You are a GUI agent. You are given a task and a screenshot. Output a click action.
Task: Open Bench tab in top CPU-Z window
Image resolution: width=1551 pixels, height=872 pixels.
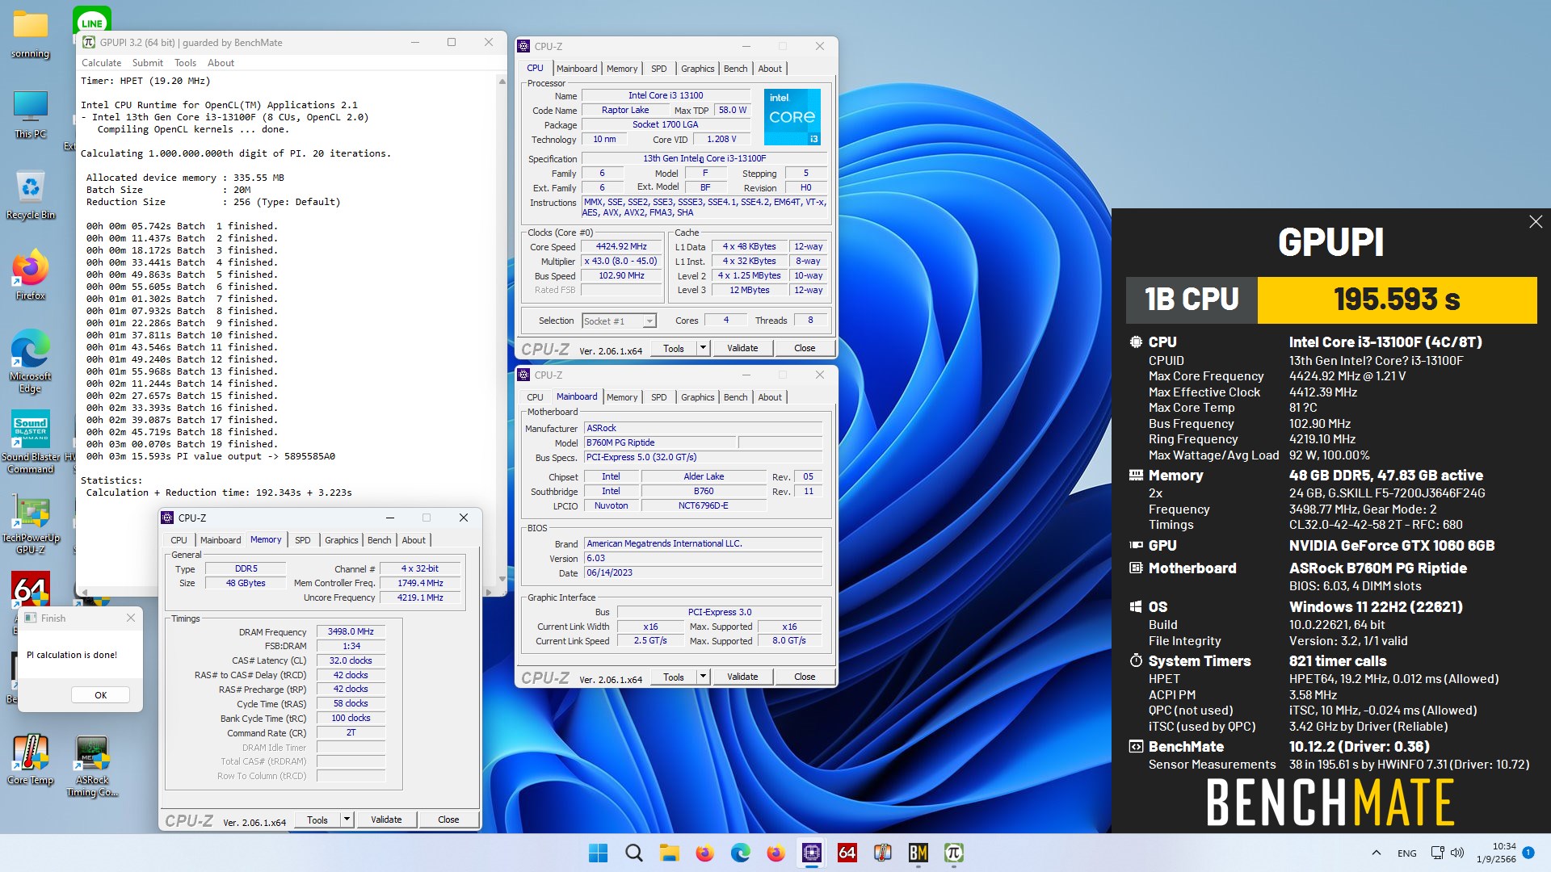click(x=735, y=69)
